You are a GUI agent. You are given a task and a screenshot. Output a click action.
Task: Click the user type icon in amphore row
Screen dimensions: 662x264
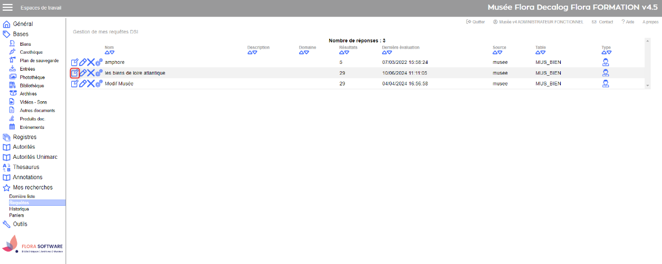click(605, 62)
